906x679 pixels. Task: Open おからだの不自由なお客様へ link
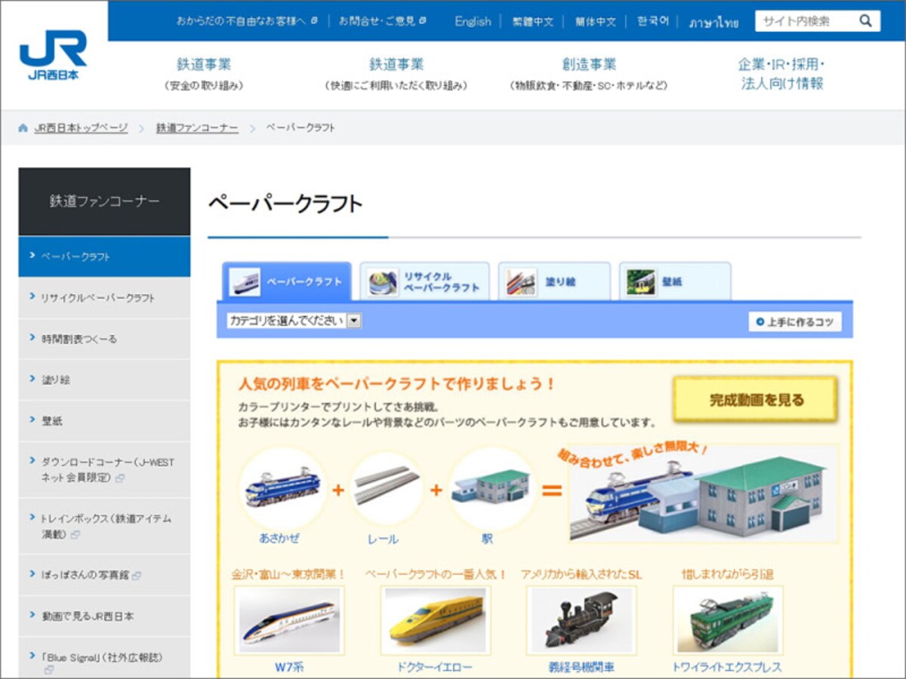pyautogui.click(x=242, y=21)
